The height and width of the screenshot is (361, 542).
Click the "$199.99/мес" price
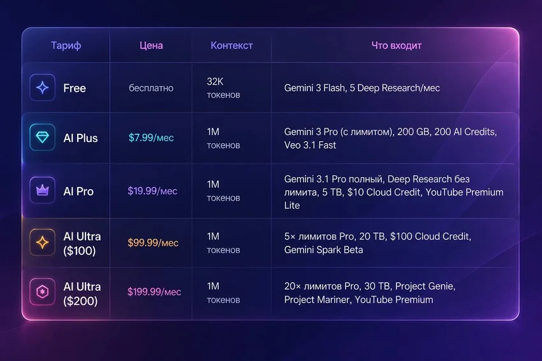(x=154, y=292)
